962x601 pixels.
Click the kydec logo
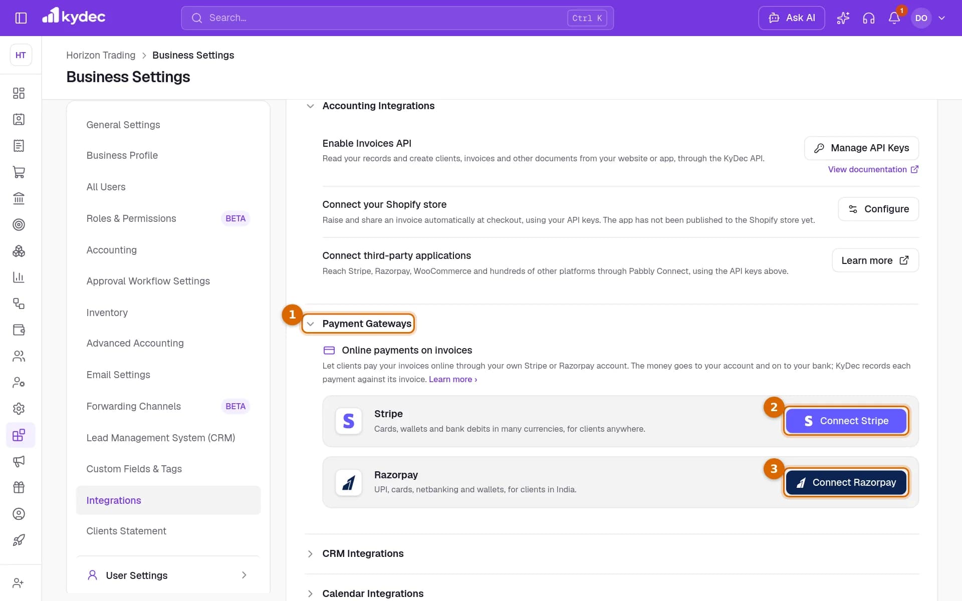pyautogui.click(x=74, y=17)
